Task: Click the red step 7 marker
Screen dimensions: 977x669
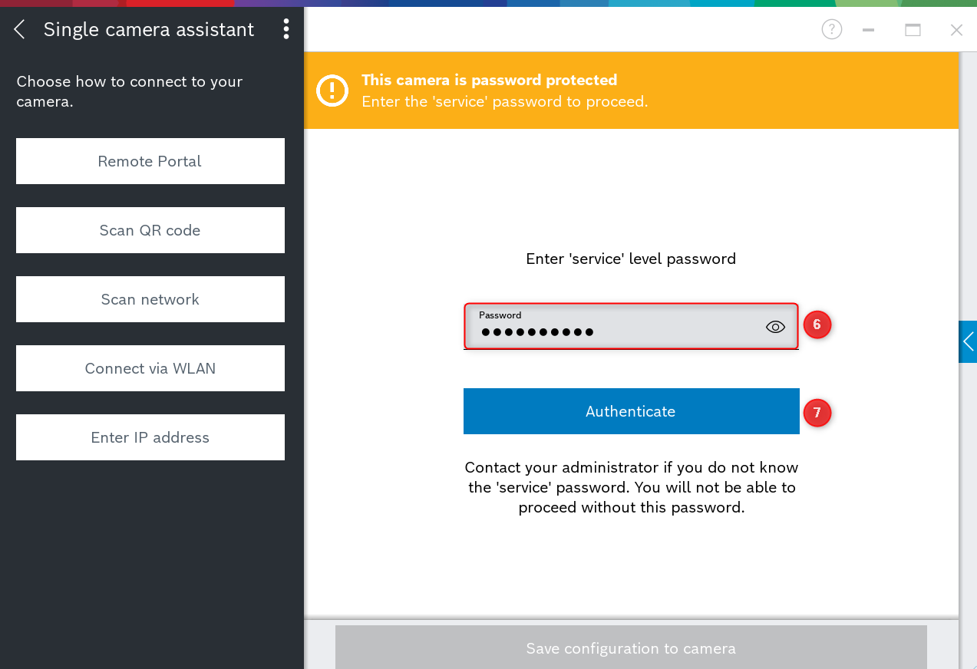Action: [817, 413]
